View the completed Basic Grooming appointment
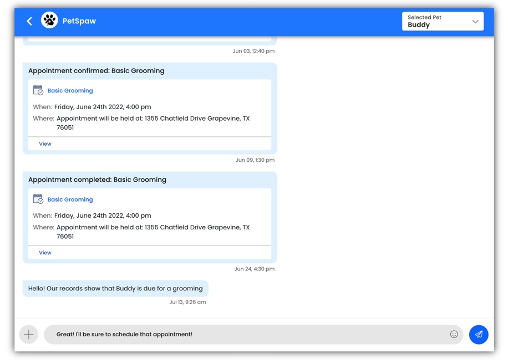The image size is (508, 364). click(x=45, y=253)
